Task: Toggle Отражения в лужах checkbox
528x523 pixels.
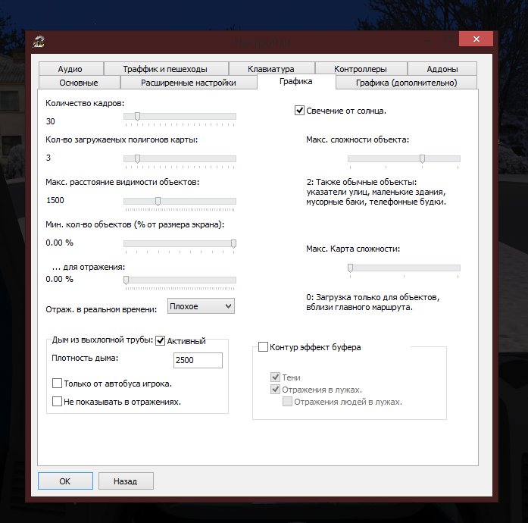Action: pos(276,390)
